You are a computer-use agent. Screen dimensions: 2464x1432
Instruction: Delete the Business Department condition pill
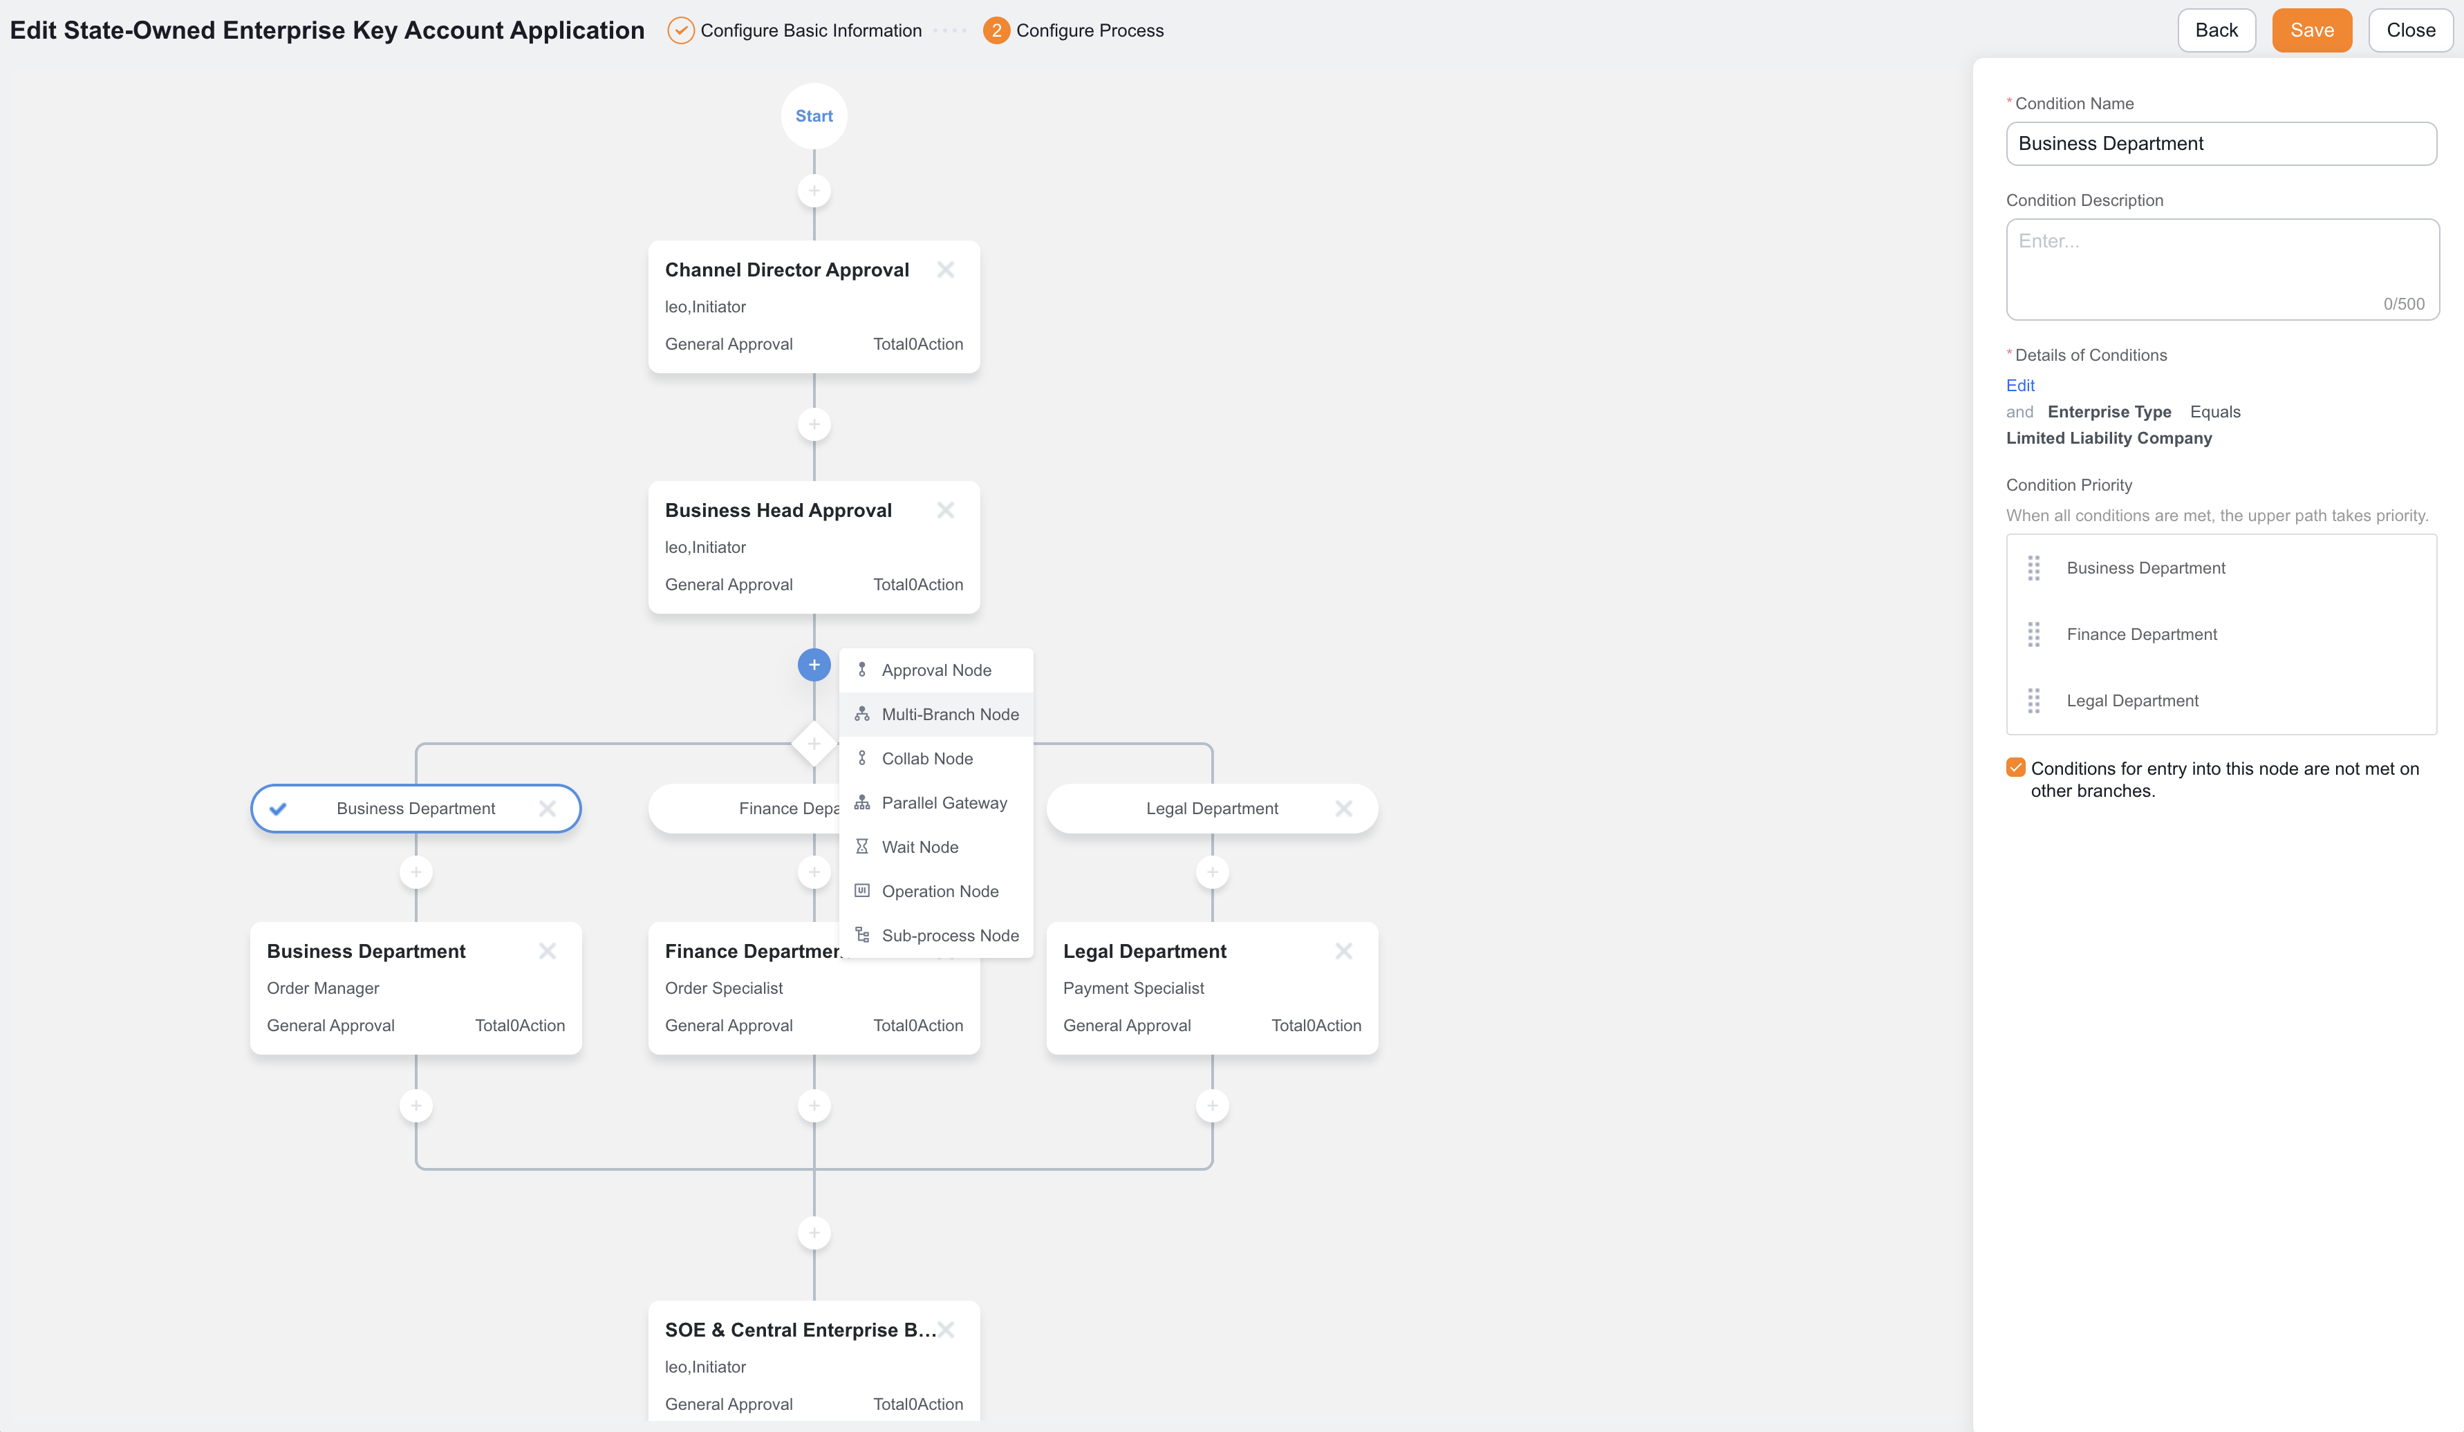pyautogui.click(x=548, y=809)
